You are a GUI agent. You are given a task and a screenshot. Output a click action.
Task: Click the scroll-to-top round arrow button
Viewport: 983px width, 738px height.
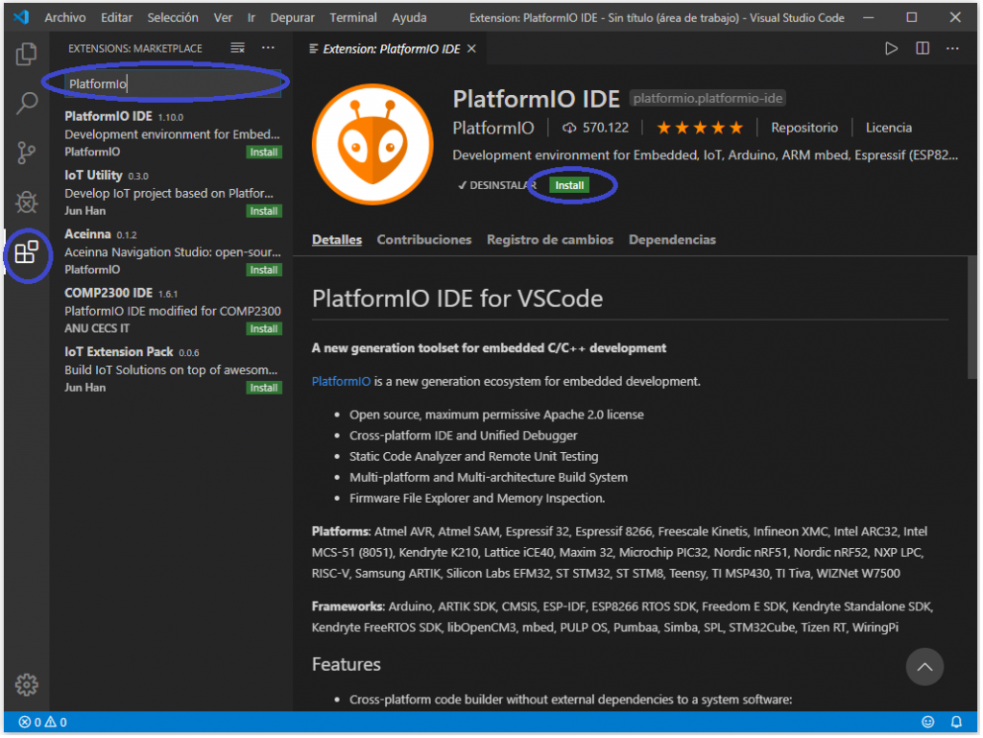point(924,666)
